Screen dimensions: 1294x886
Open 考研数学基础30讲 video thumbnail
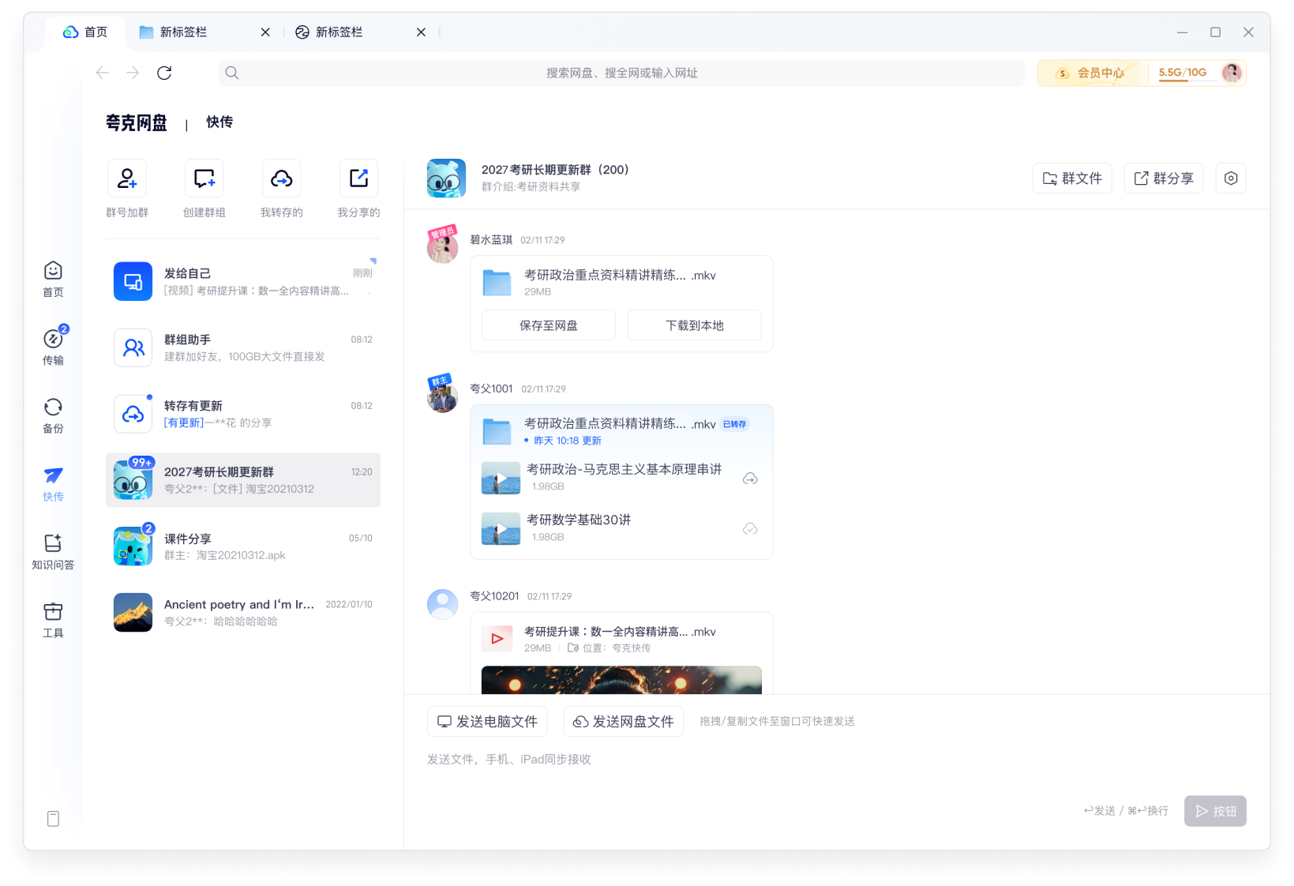click(501, 528)
